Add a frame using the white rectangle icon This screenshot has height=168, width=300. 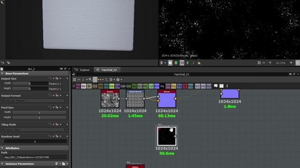[x=221, y=86]
